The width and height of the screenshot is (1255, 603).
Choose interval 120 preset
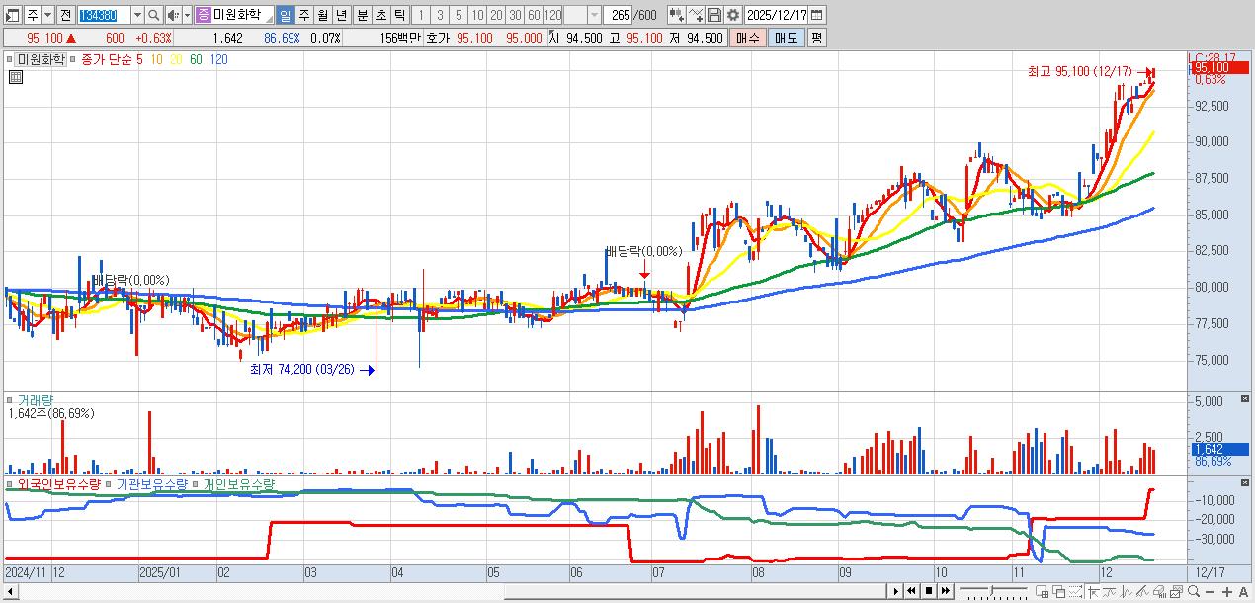pos(552,15)
